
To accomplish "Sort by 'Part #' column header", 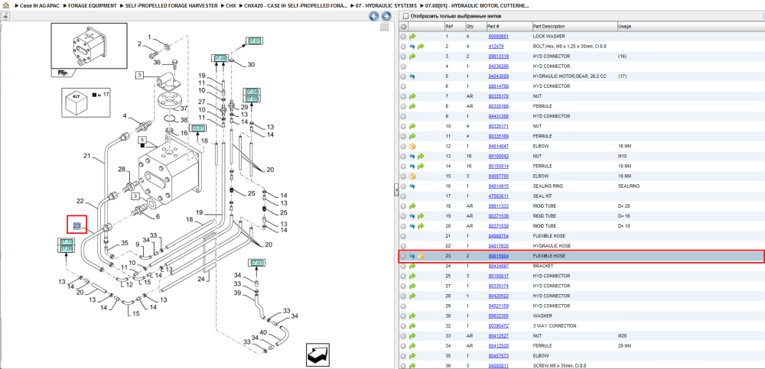I will 509,26.
